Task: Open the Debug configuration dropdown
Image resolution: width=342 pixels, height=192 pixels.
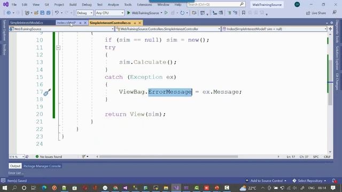Action: [x=84, y=13]
